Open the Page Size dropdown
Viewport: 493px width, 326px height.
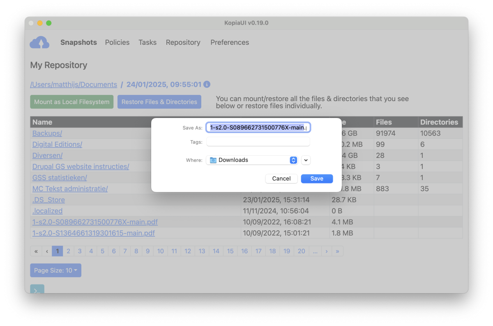point(55,271)
